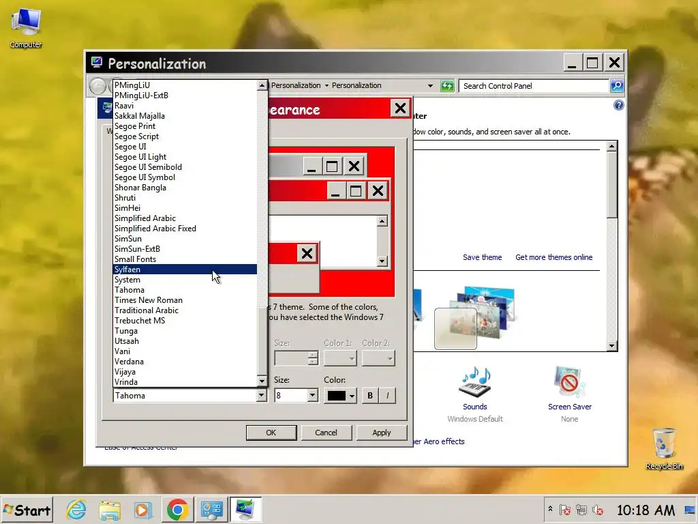Click the Back navigation arrow button
This screenshot has height=524, width=698.
pos(97,86)
